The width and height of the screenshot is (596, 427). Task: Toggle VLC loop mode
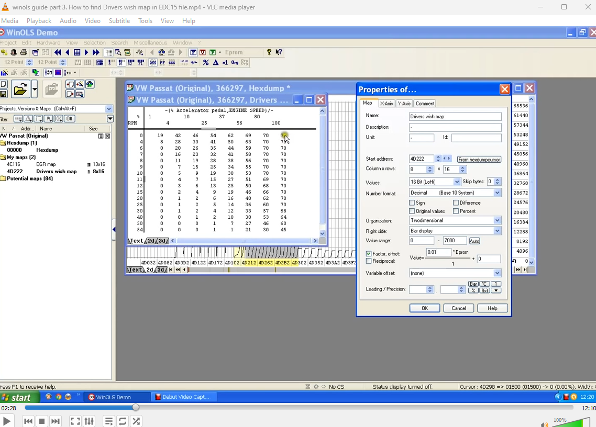(123, 421)
